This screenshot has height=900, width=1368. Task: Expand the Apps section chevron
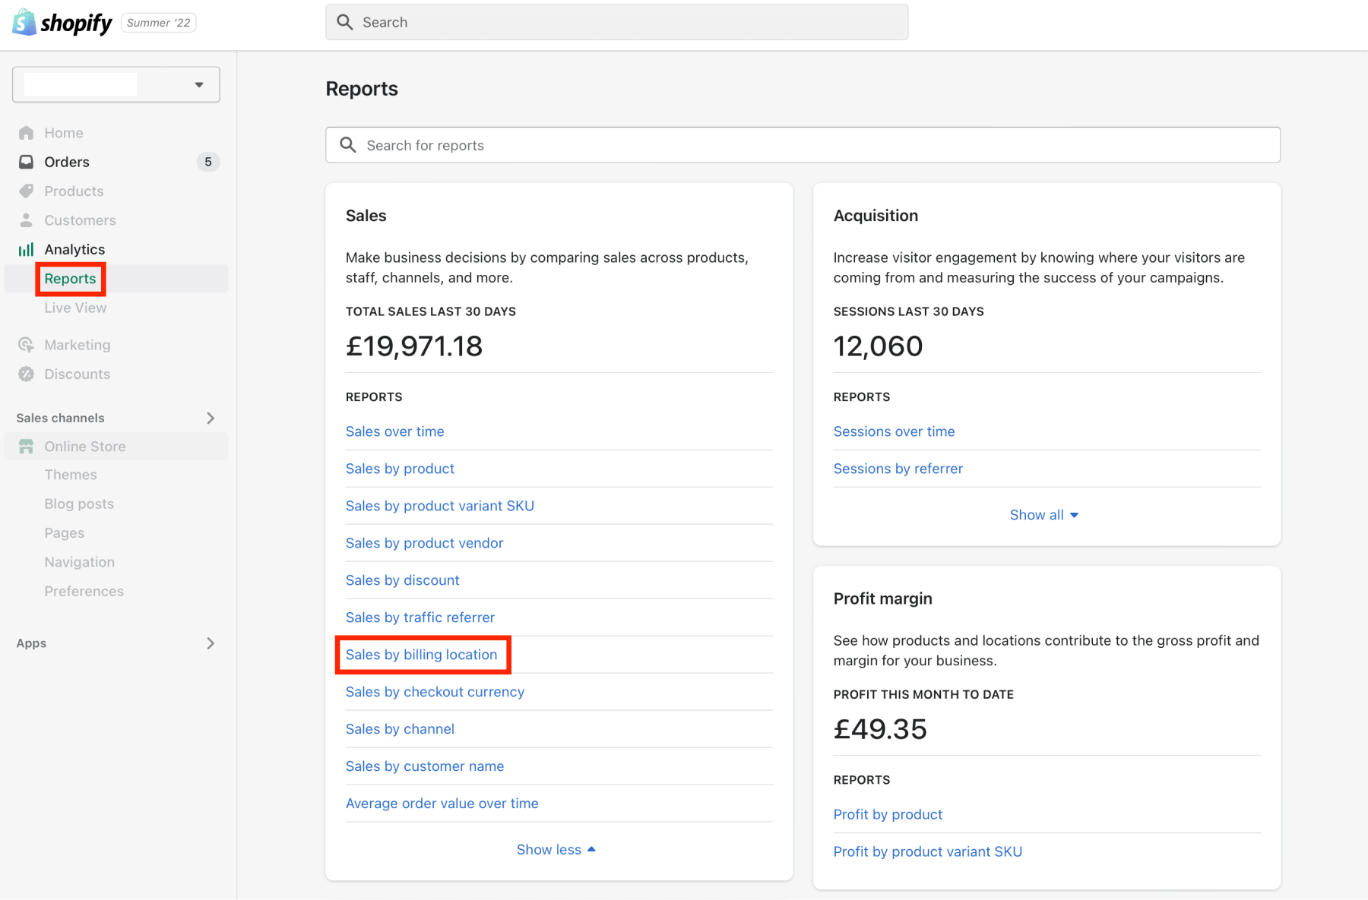pos(211,643)
